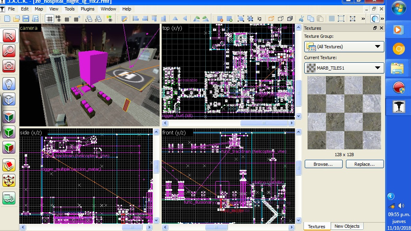Screen dimensions: 411x231
Task: Click the top view horizontal scrollbar thumb
Action: click(x=264, y=123)
